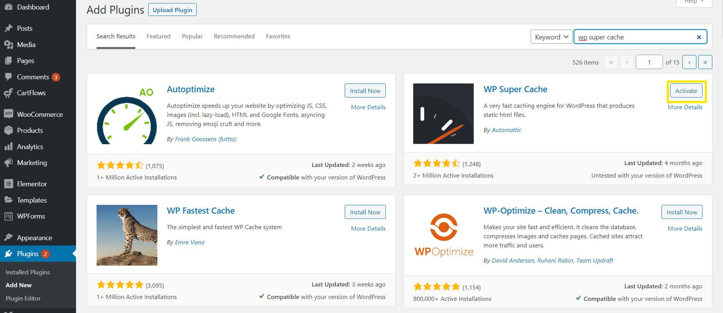723x313 pixels.
Task: Click the Plugins update badge showing 2
Action: point(45,254)
